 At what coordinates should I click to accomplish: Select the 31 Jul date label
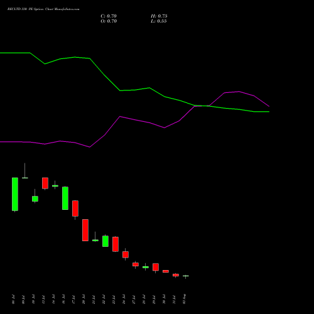tap(174, 300)
